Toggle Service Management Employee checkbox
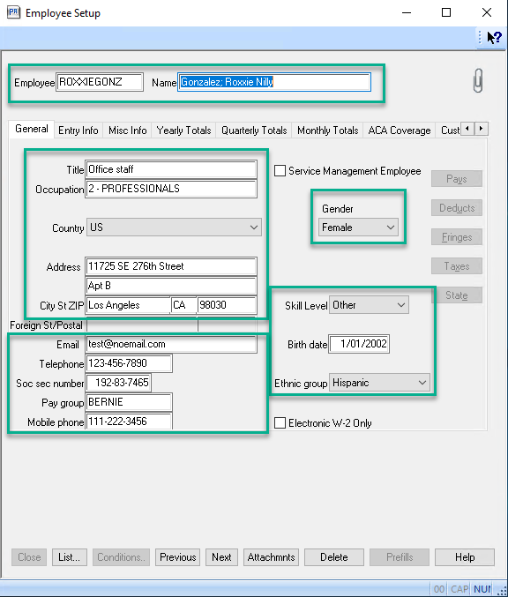This screenshot has width=508, height=597. pyautogui.click(x=280, y=170)
